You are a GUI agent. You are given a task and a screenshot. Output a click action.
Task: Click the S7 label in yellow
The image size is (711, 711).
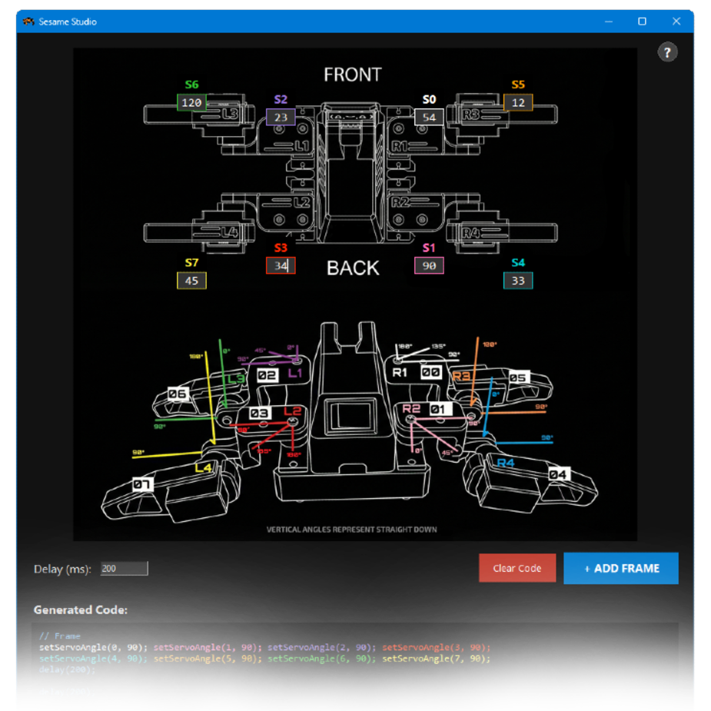(191, 263)
